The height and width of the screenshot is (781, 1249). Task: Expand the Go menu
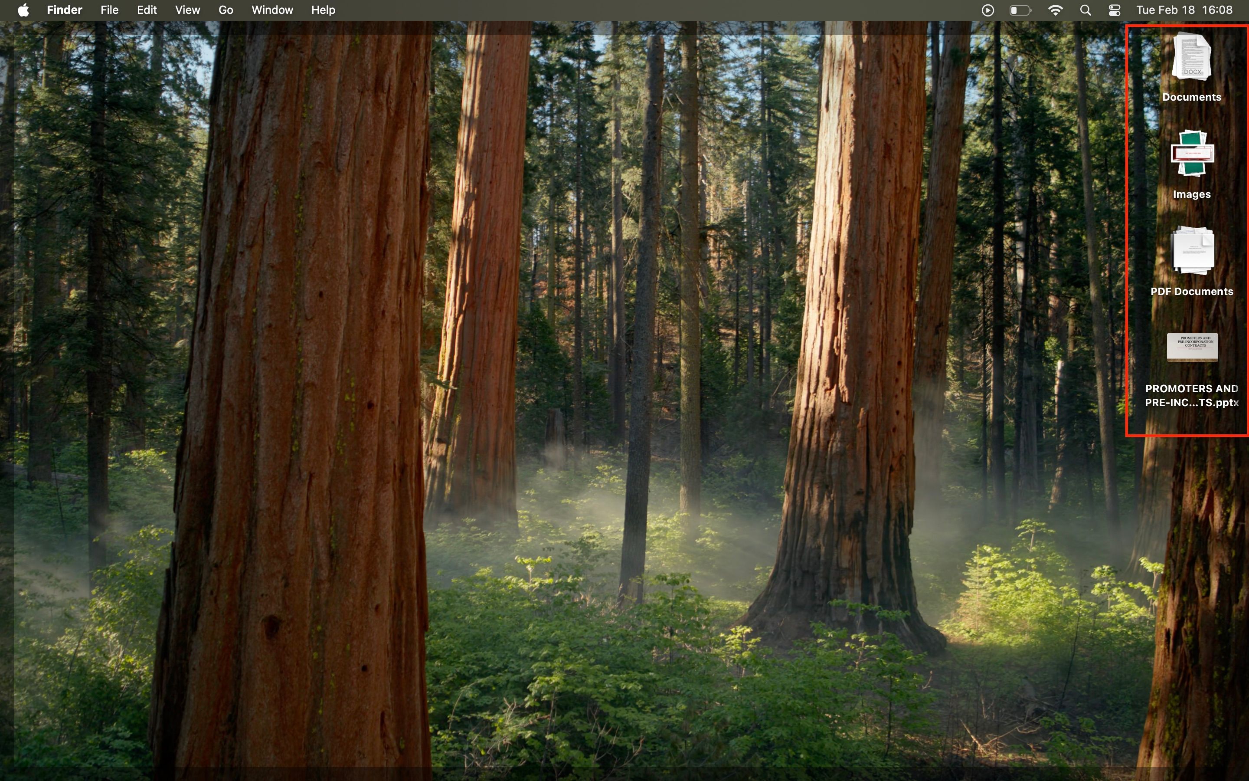point(226,9)
